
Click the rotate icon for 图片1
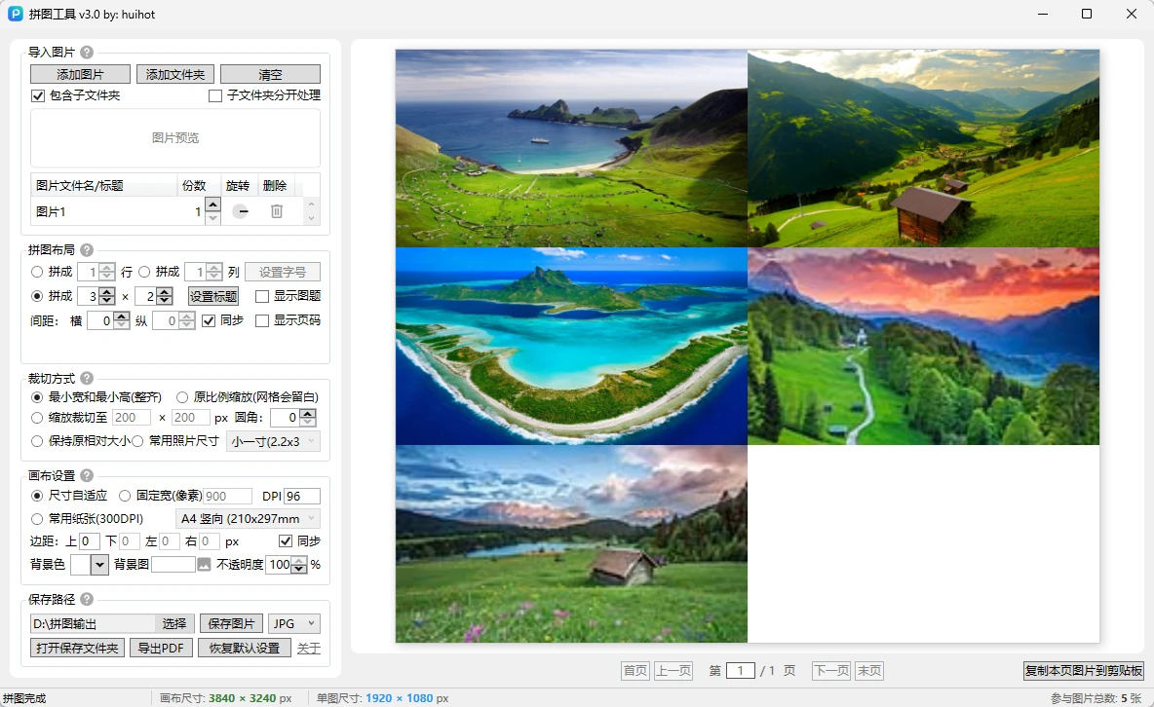pyautogui.click(x=241, y=212)
